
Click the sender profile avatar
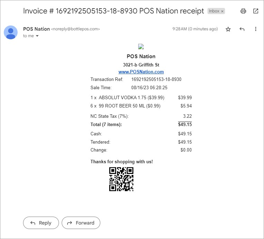point(11,32)
